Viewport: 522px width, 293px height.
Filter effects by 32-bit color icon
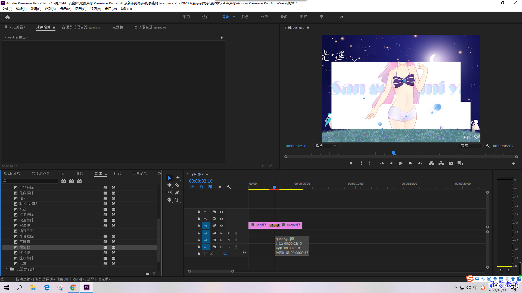coord(72,181)
